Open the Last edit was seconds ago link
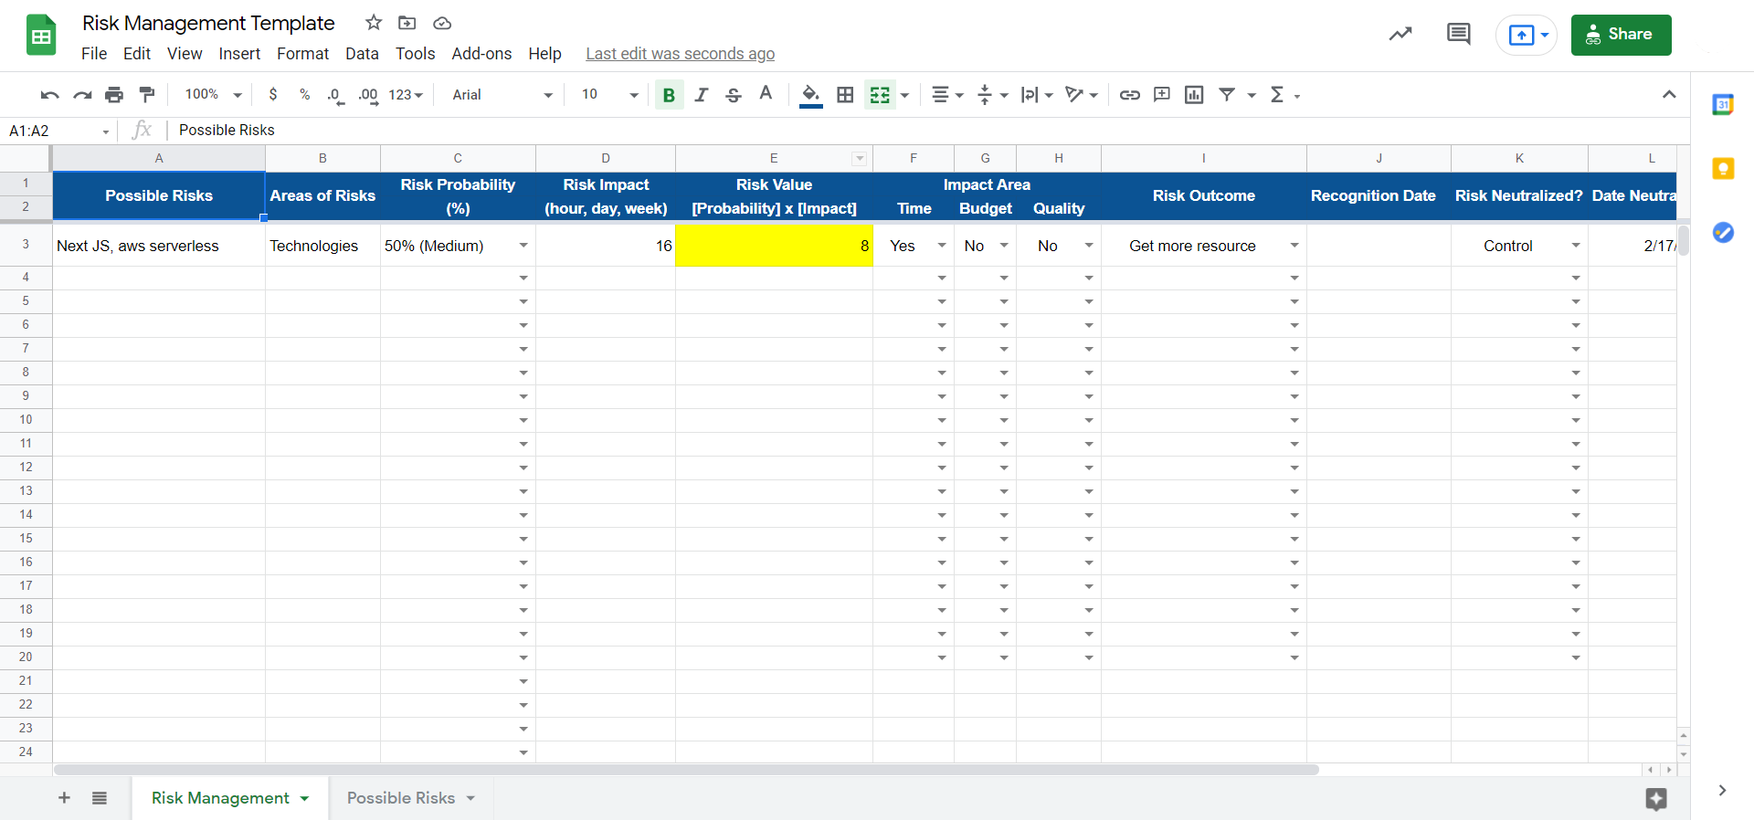 tap(680, 54)
